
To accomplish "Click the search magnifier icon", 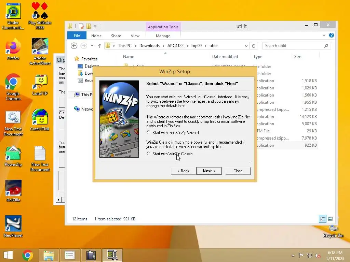I will 326,46.
